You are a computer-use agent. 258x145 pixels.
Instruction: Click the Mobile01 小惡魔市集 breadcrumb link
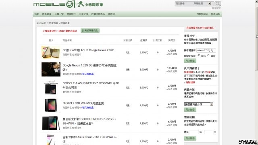(48, 23)
